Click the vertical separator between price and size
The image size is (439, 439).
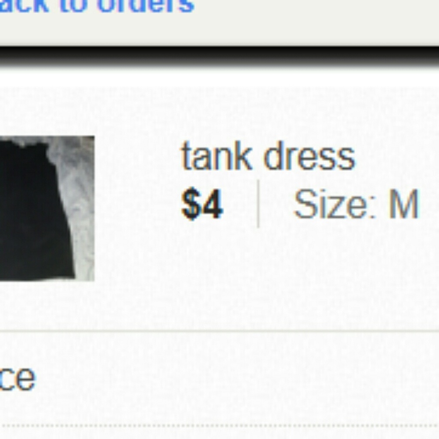point(258,204)
